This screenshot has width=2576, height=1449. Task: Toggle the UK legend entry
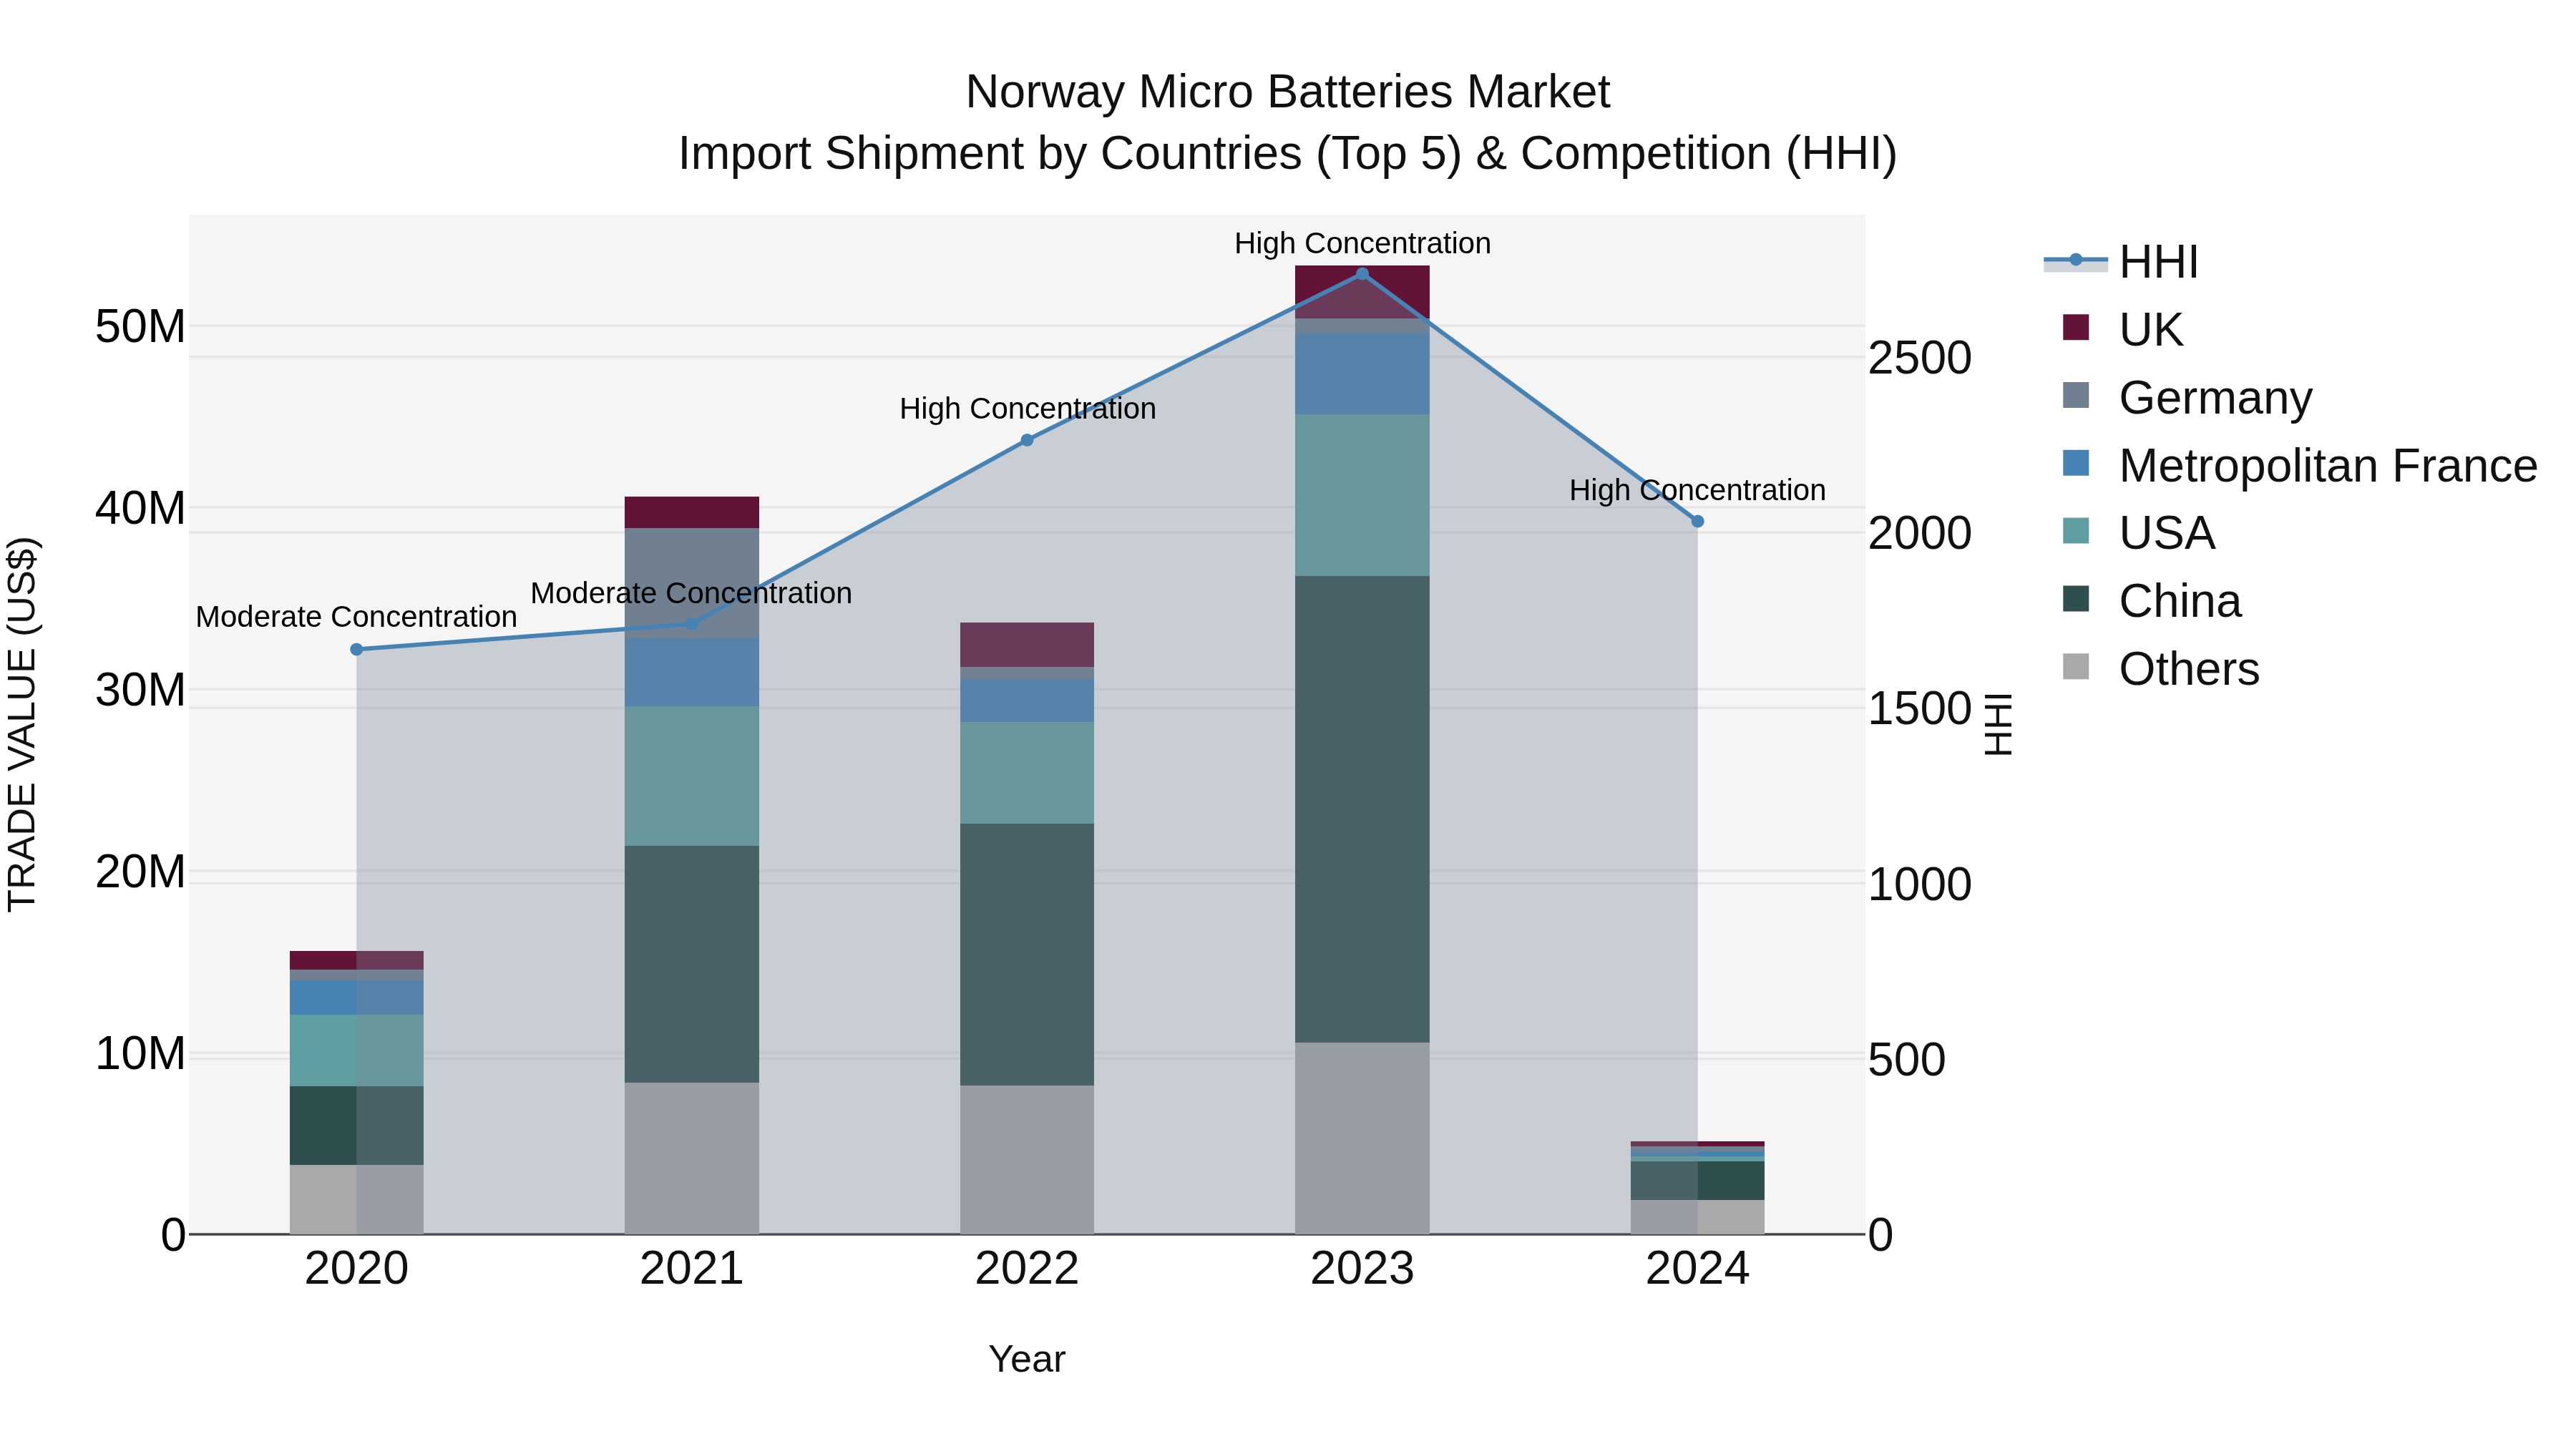pos(2122,329)
